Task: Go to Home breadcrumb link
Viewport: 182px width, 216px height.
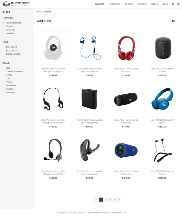Action: pyautogui.click(x=39, y=12)
